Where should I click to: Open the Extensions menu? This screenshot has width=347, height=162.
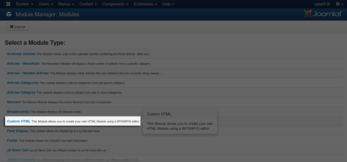pyautogui.click(x=145, y=4)
